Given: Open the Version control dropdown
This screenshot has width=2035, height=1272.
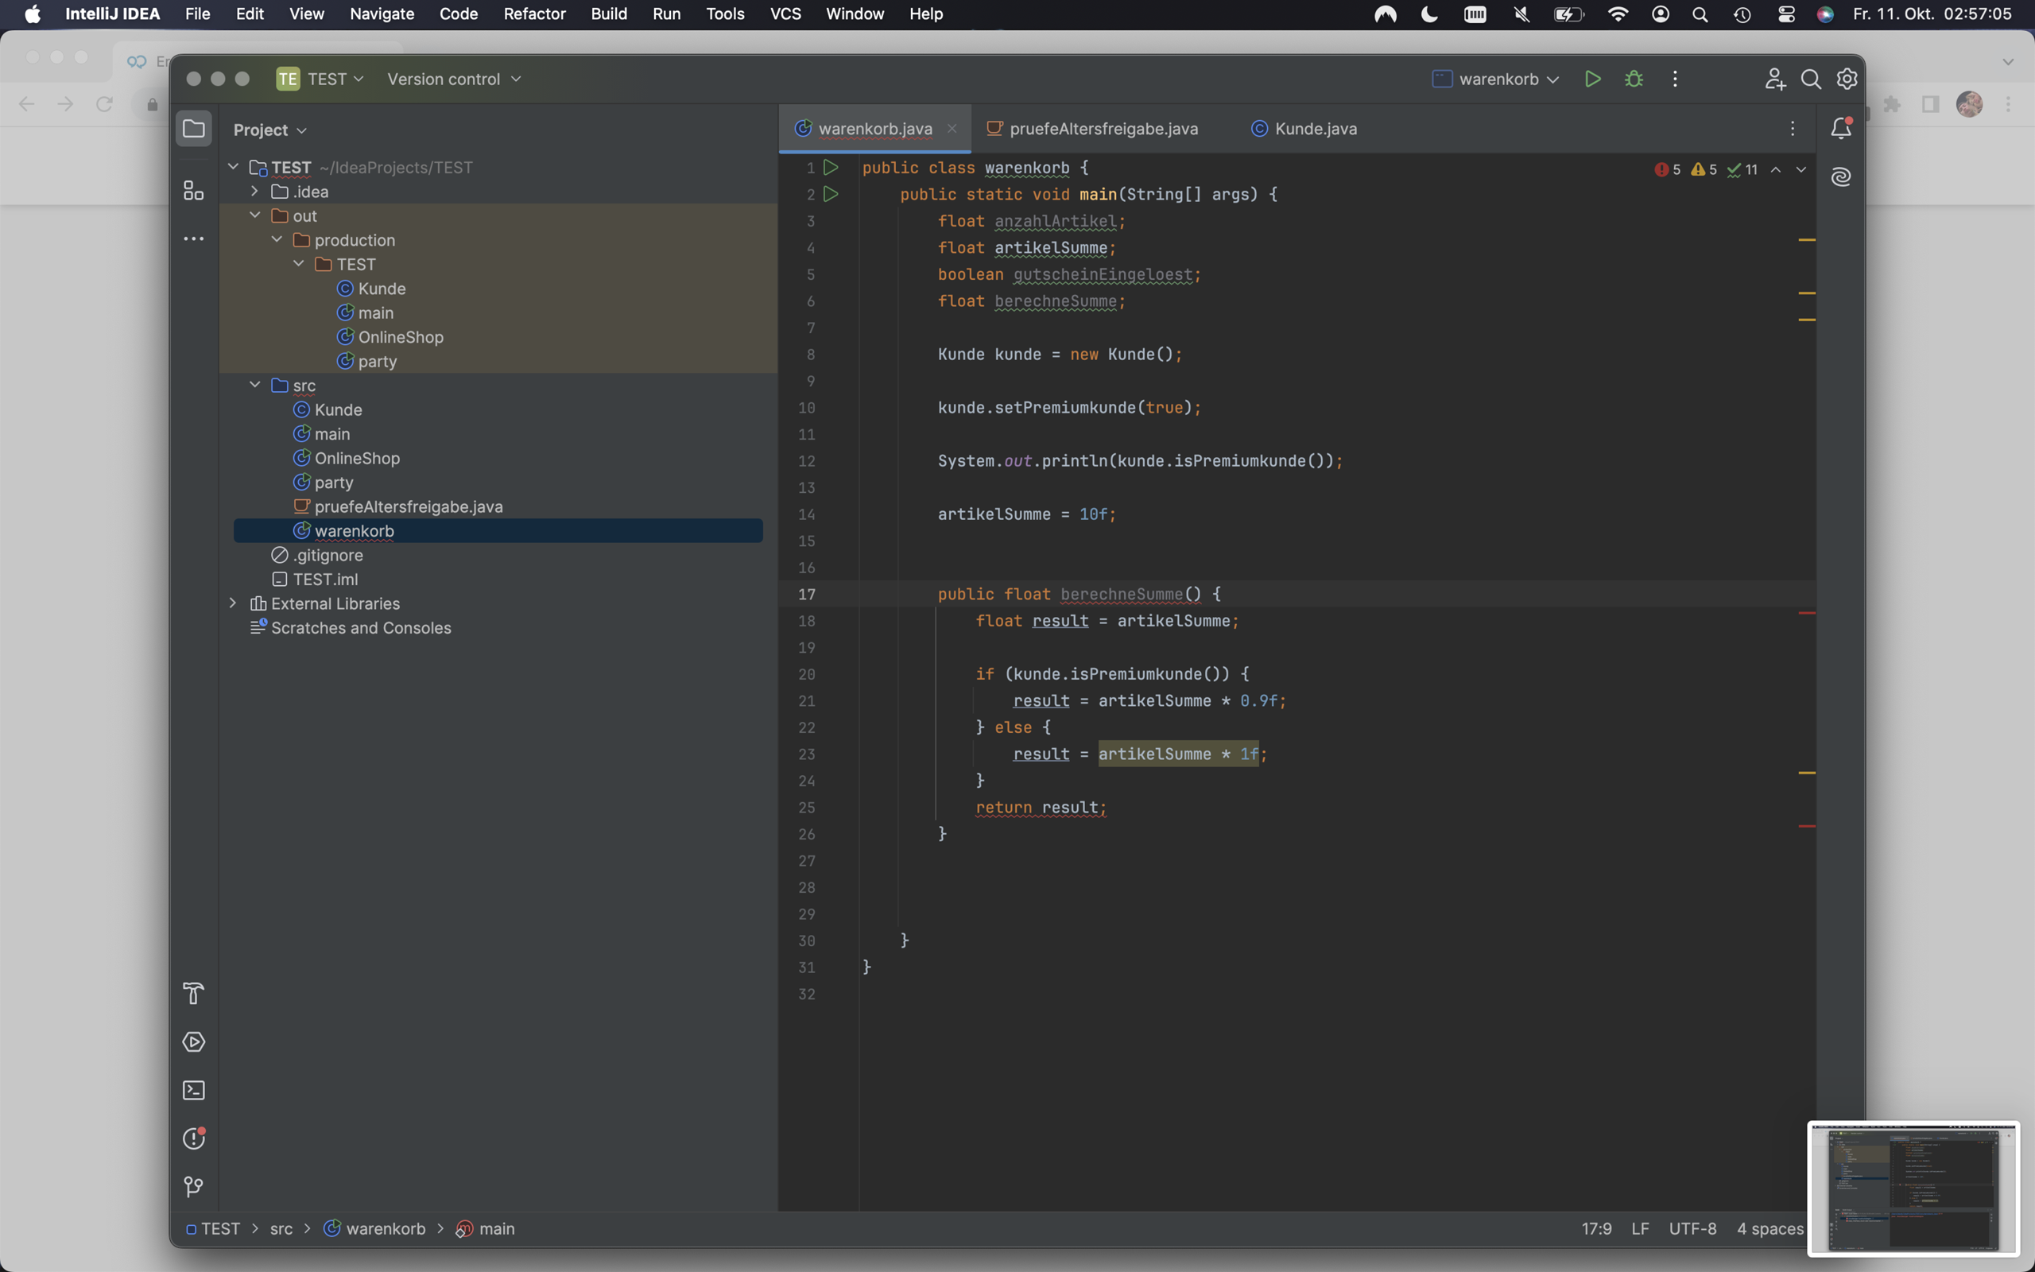Looking at the screenshot, I should pyautogui.click(x=454, y=79).
